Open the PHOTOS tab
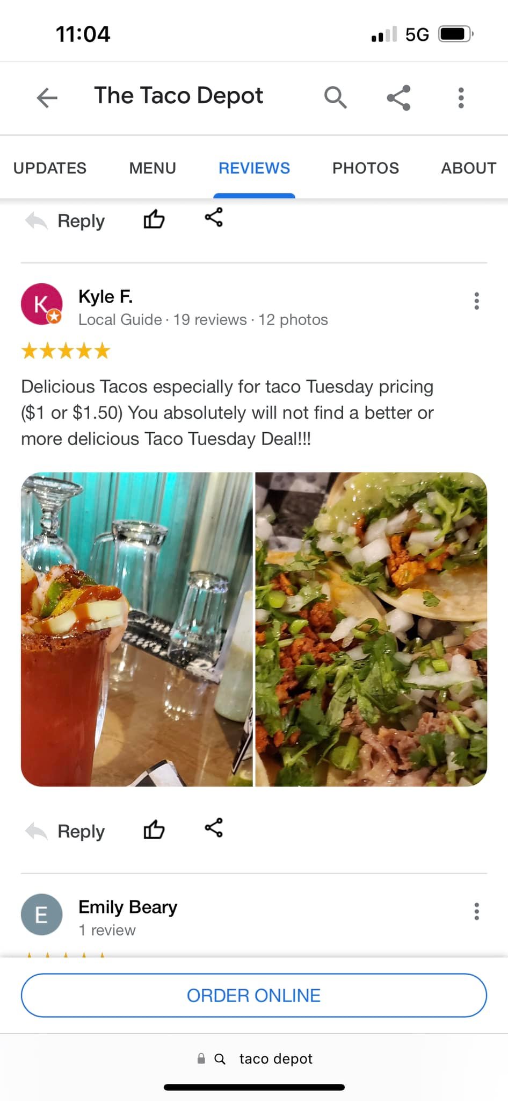This screenshot has height=1101, width=508. pos(366,168)
